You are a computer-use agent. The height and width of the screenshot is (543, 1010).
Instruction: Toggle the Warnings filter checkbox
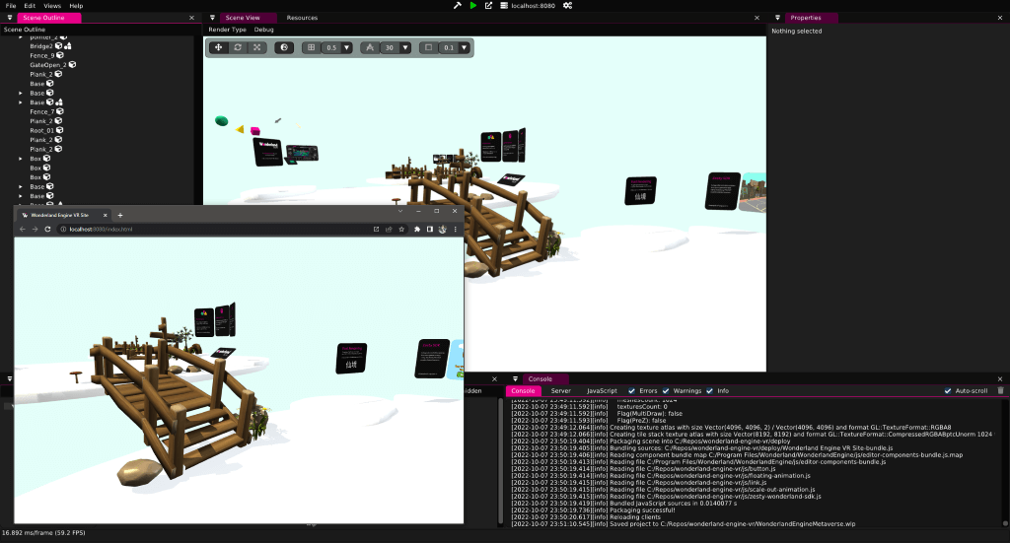(x=666, y=391)
